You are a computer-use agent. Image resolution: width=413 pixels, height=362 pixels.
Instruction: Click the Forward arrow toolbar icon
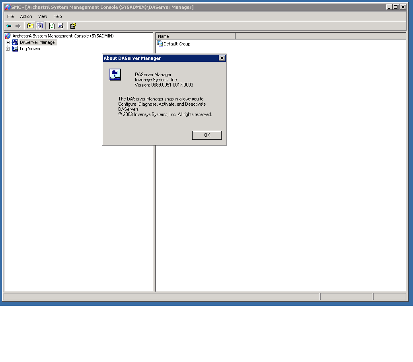point(18,26)
